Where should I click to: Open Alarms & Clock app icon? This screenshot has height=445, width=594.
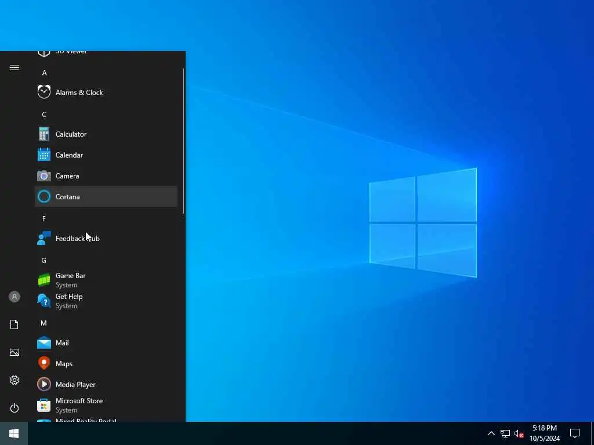click(x=44, y=92)
